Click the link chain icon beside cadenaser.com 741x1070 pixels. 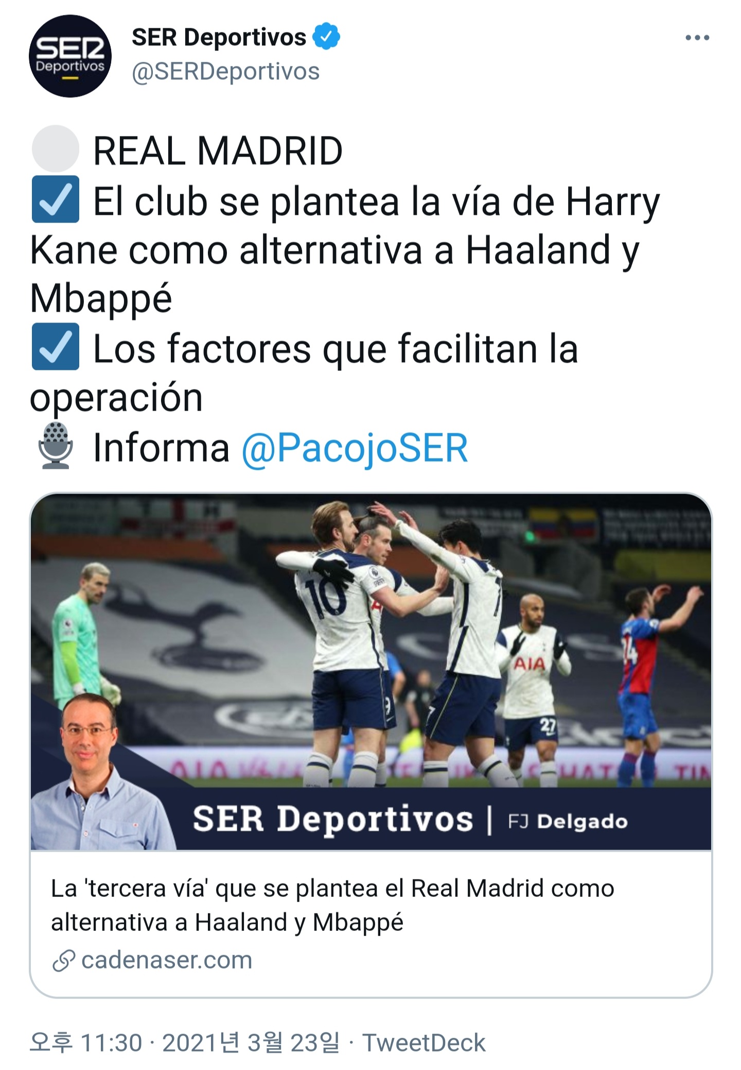pos(64,961)
